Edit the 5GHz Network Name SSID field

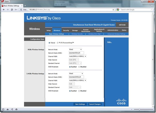click(x=76, y=53)
